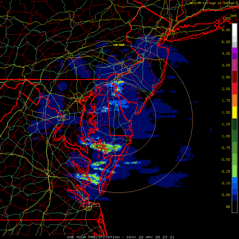Click the 1.50 legend value

click(226, 113)
